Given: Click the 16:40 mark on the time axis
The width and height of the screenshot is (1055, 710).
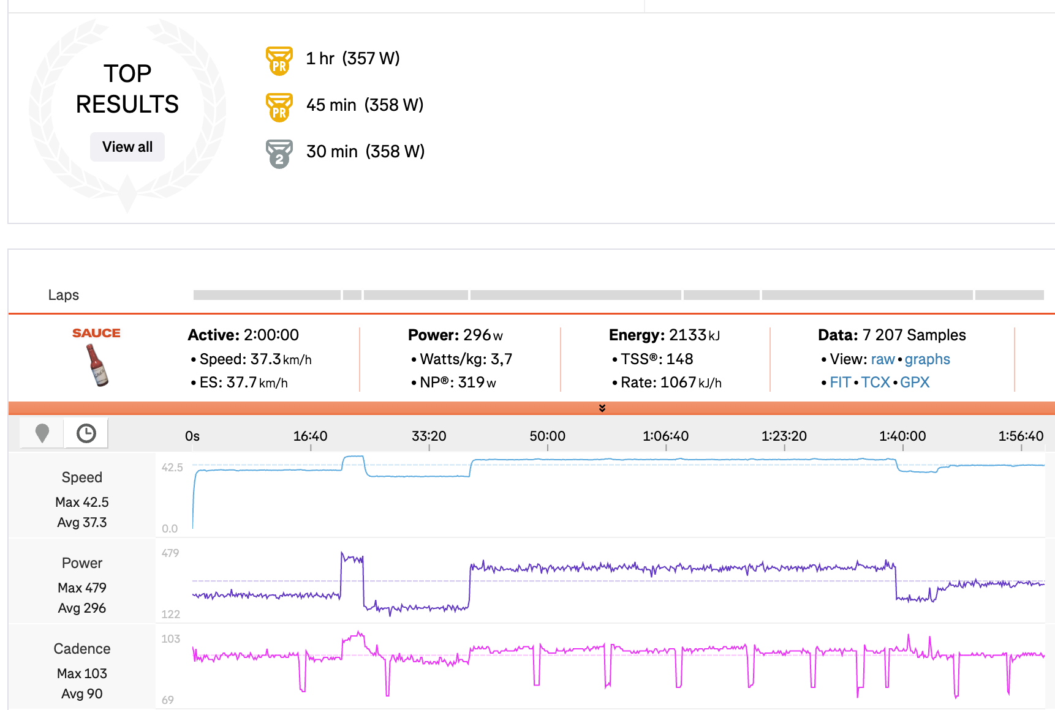Looking at the screenshot, I should coord(311,436).
